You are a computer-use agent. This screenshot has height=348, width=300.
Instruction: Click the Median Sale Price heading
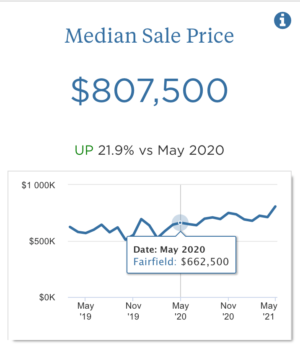click(x=149, y=36)
